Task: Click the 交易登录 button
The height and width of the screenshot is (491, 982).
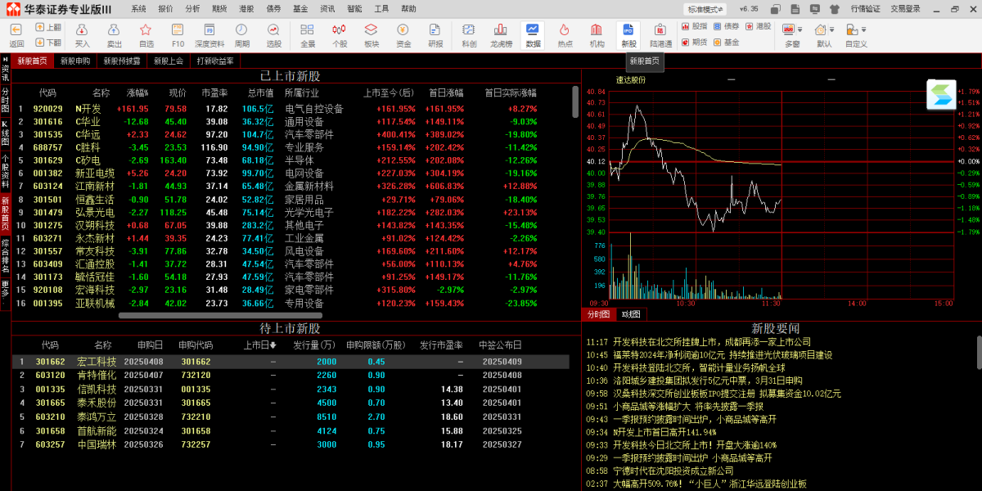Action: [905, 9]
